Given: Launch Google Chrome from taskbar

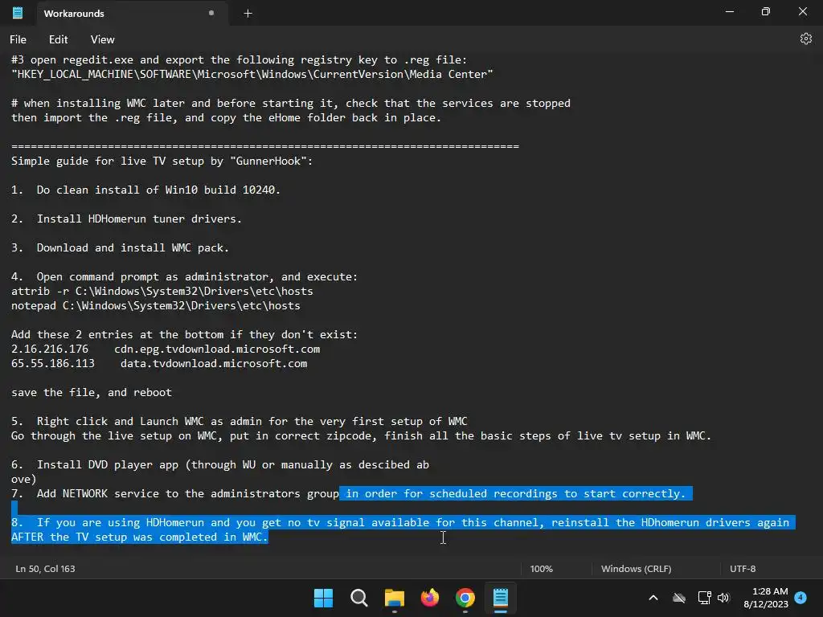Looking at the screenshot, I should pyautogui.click(x=465, y=598).
